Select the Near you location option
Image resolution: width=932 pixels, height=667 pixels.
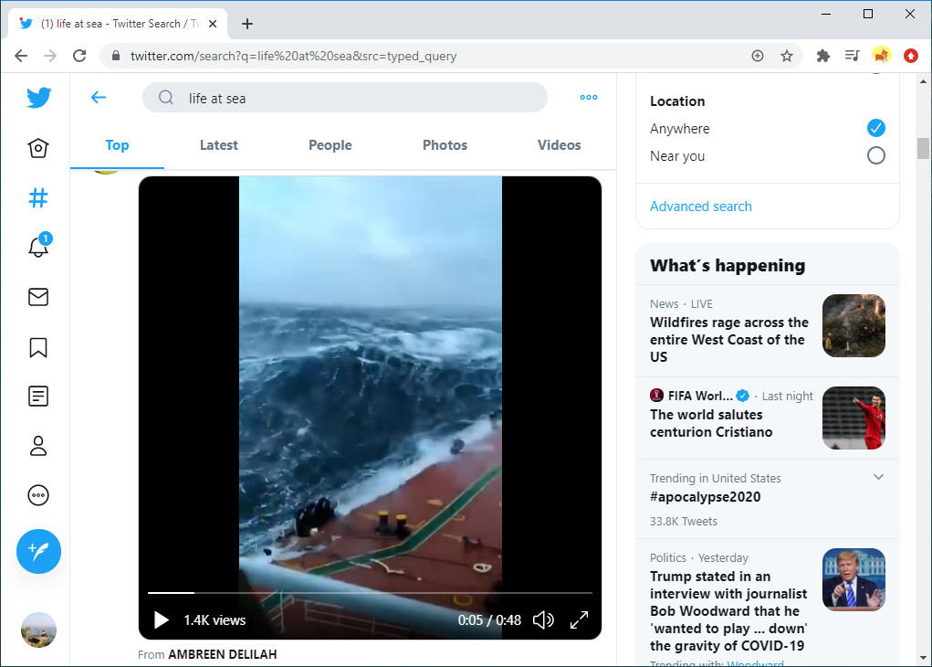(875, 155)
